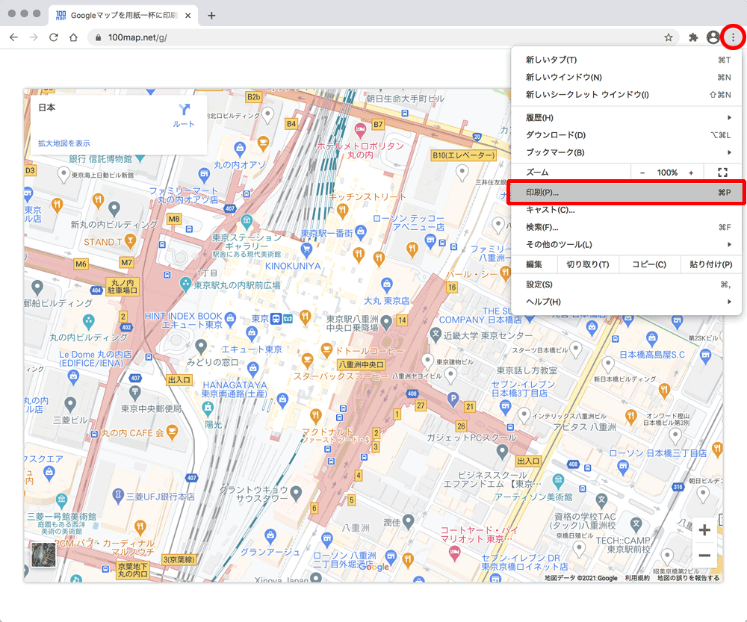Expand the ブックマーク(B) submenu
Viewport: 747px width, 622px height.
[626, 152]
